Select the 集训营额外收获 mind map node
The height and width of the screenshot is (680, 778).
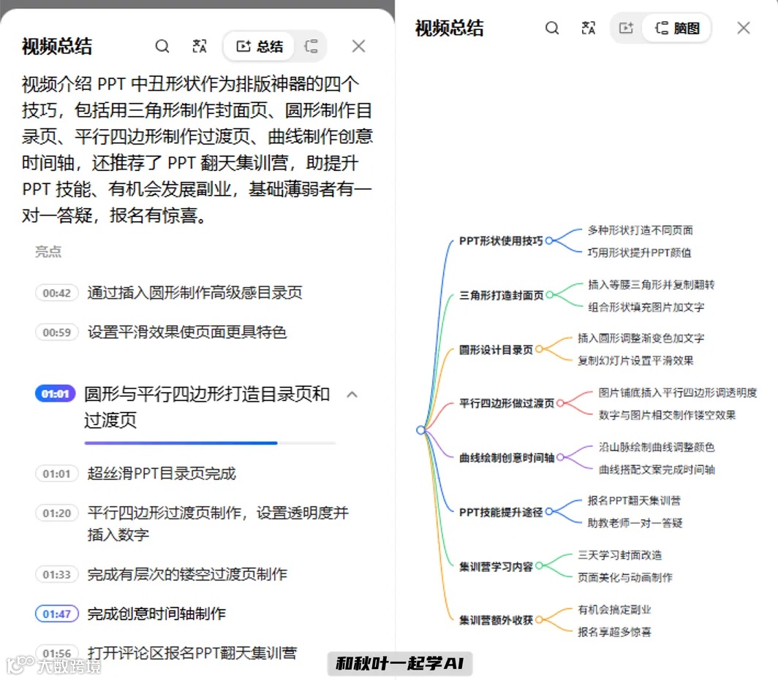tap(496, 620)
